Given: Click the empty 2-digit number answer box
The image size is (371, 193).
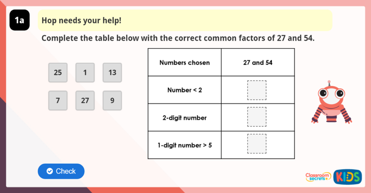Looking at the screenshot, I should (x=257, y=117).
